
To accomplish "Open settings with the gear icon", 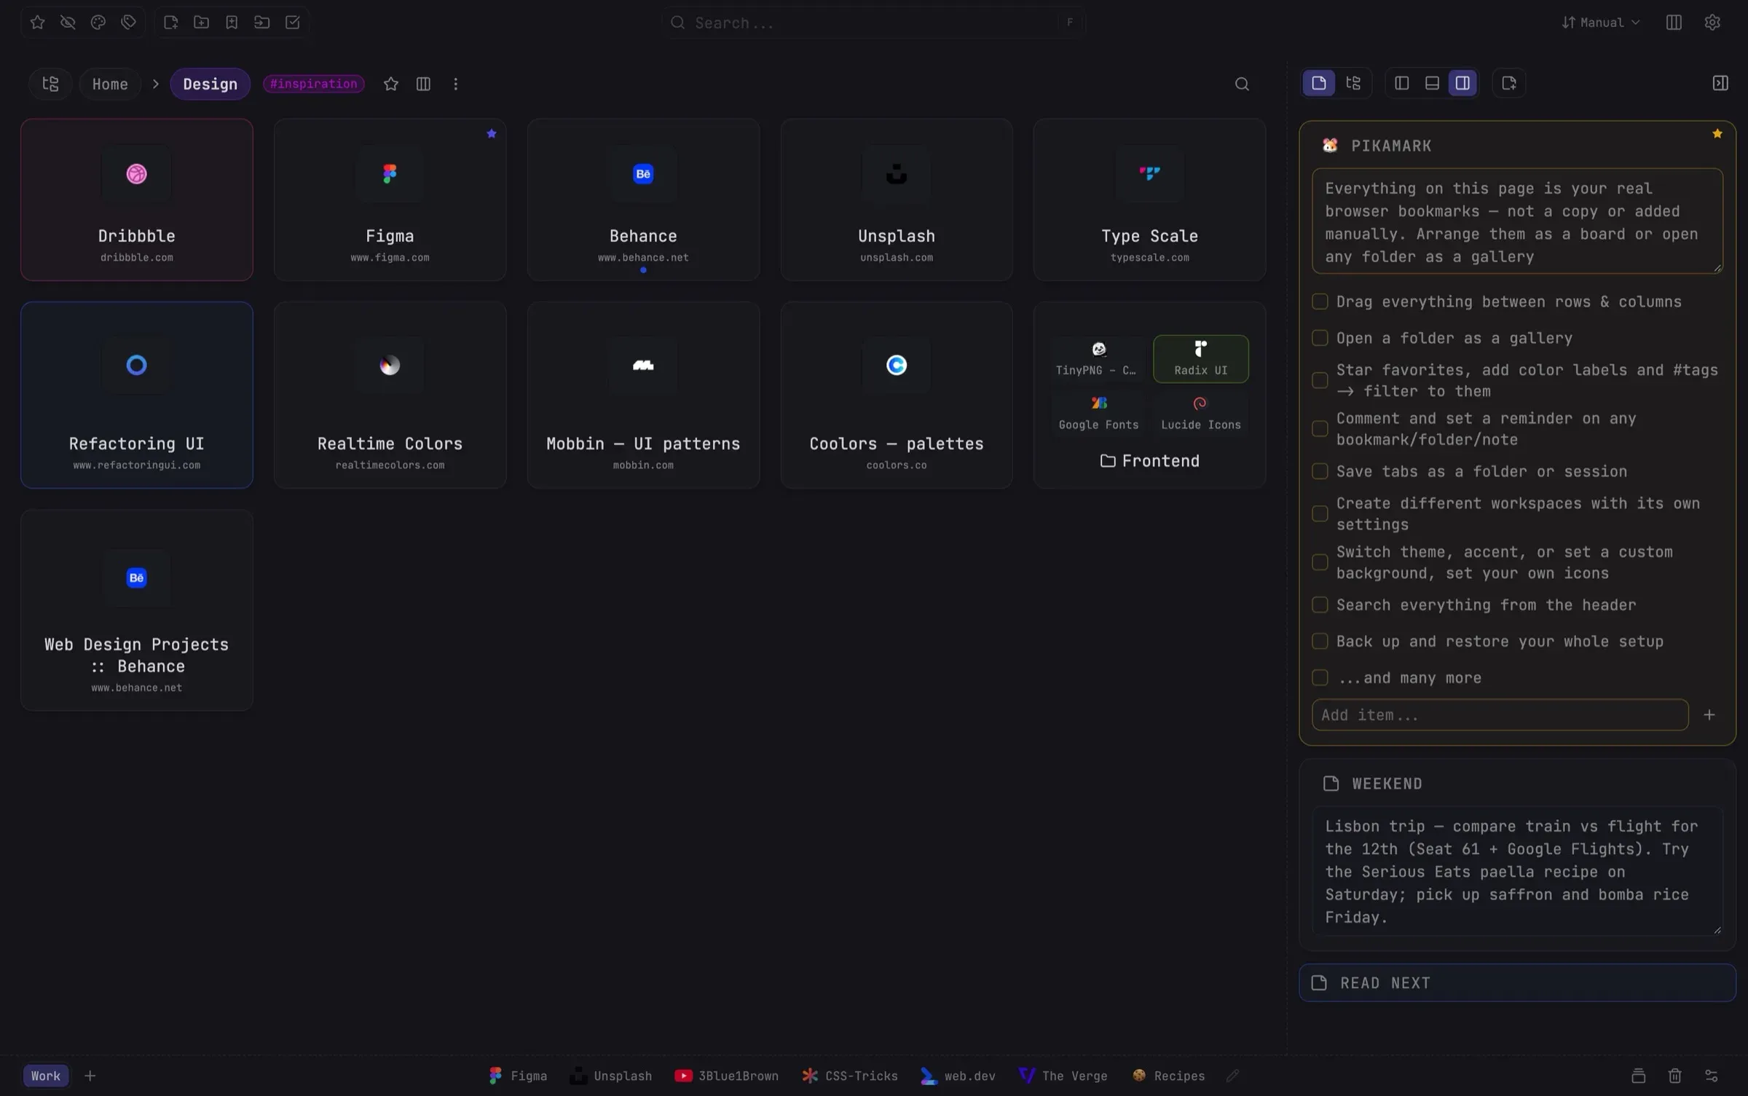I will [x=1712, y=23].
